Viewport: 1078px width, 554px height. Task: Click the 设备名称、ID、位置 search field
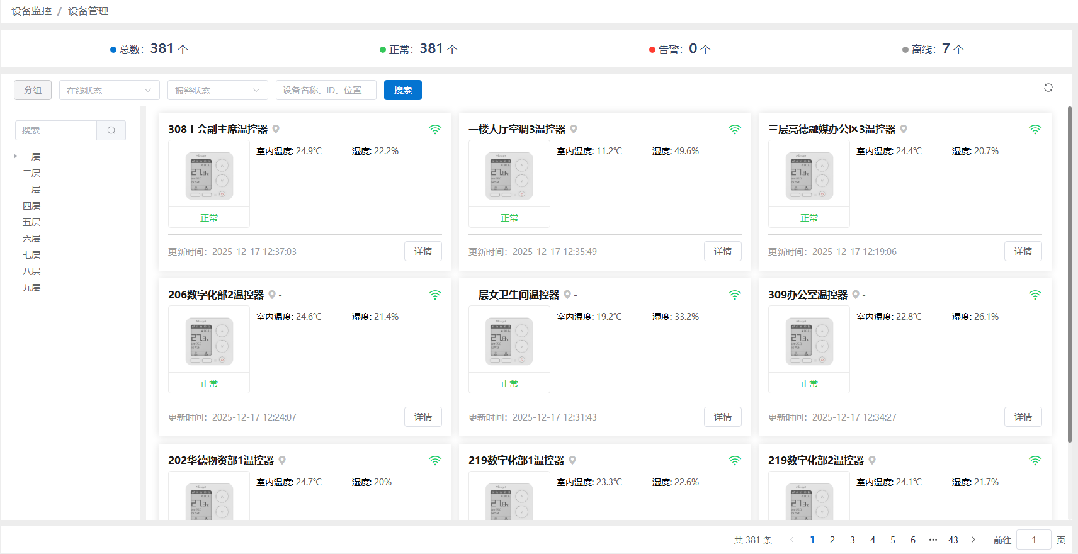(326, 90)
